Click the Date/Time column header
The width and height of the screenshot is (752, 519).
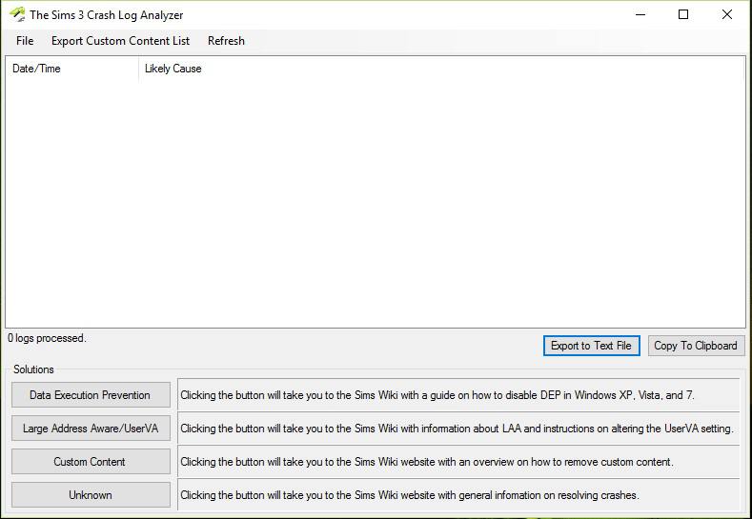[x=71, y=69]
